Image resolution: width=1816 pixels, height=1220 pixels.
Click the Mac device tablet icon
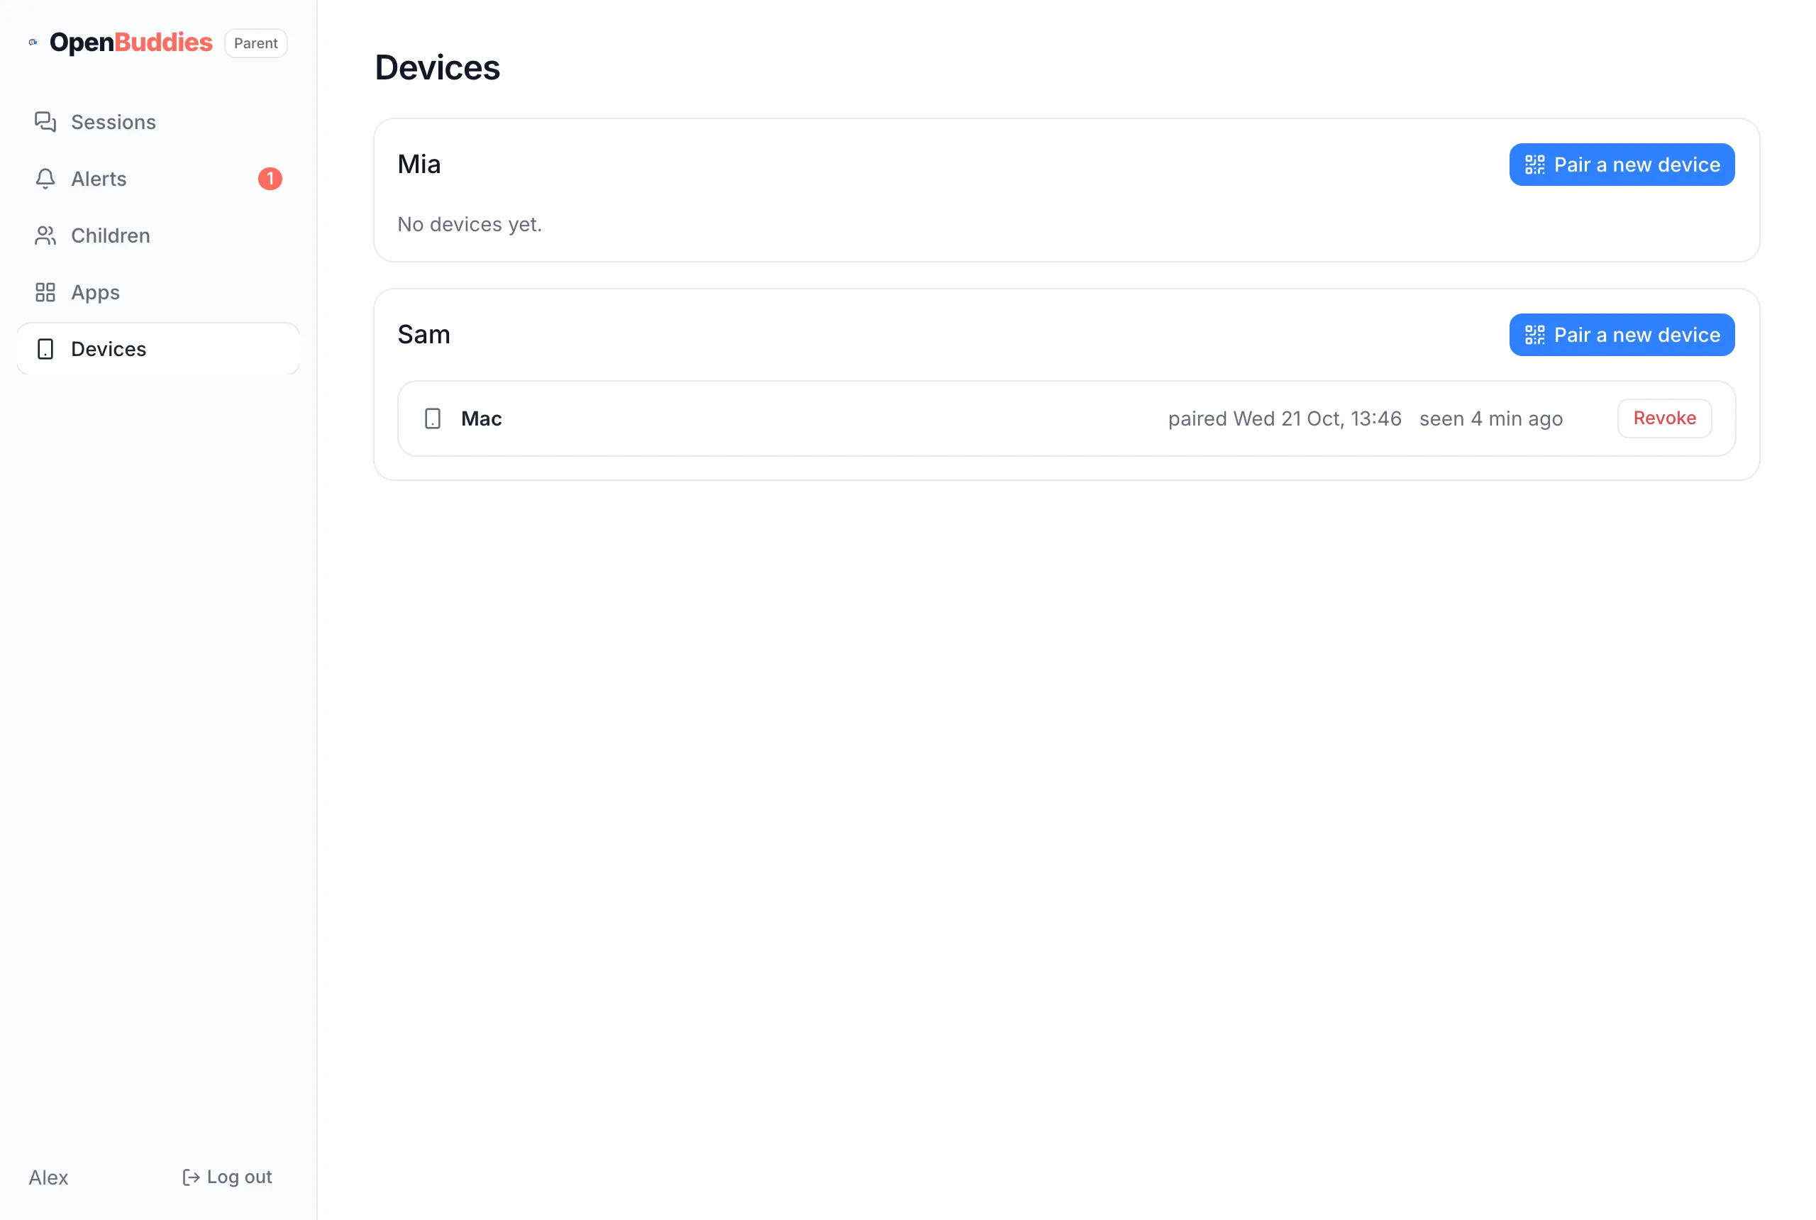click(x=433, y=419)
